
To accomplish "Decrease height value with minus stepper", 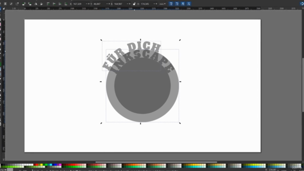I will coord(154,4).
